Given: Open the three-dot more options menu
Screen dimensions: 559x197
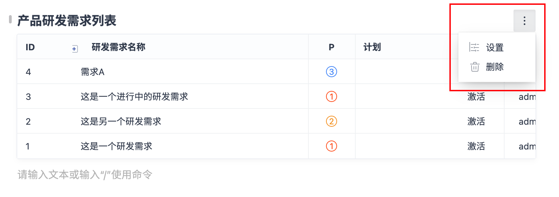Looking at the screenshot, I should (524, 21).
